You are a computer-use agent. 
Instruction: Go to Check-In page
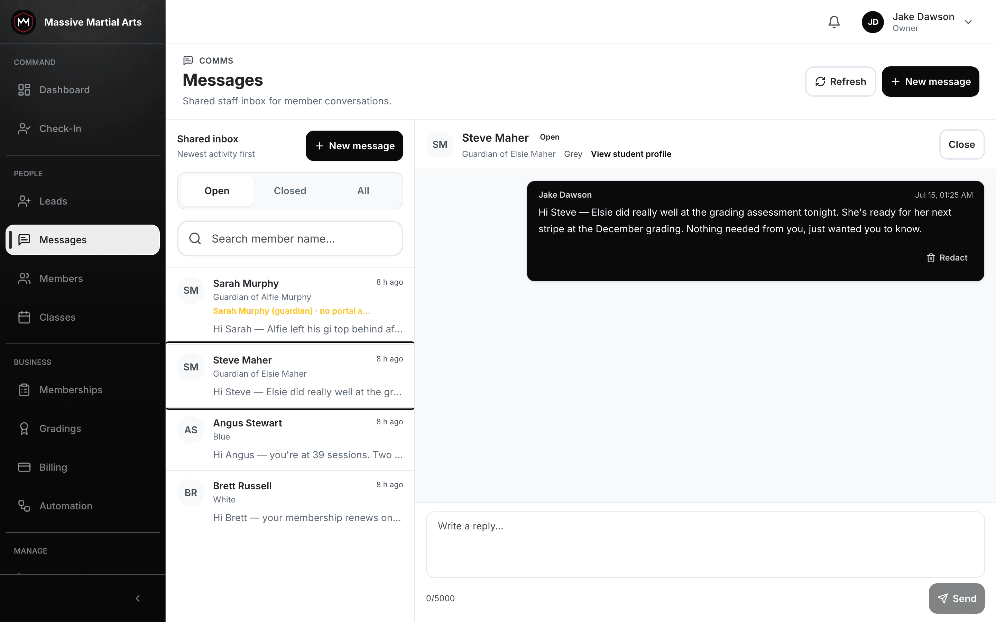[x=82, y=128]
